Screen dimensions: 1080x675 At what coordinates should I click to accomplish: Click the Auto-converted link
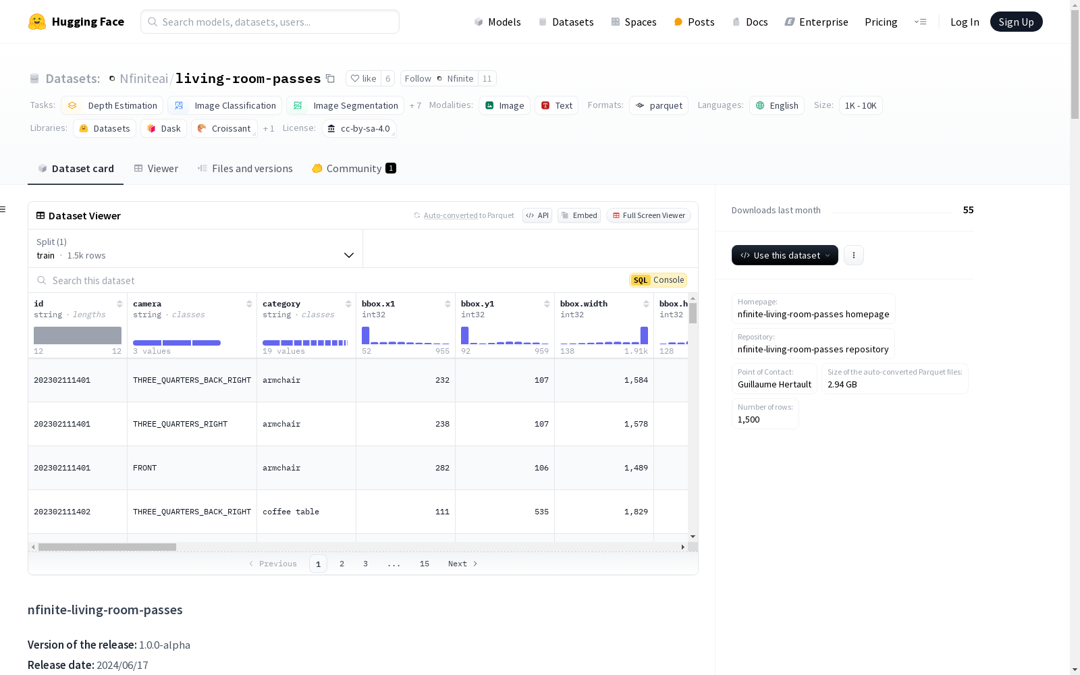pyautogui.click(x=450, y=215)
